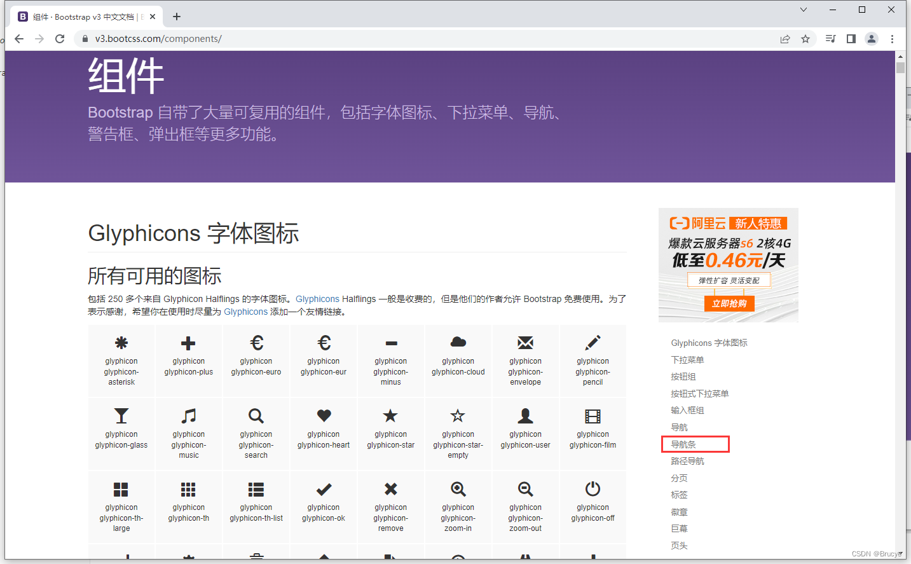The height and width of the screenshot is (564, 911).
Task: Go to Glyphicons 字体图标 in sidebar
Action: [709, 343]
